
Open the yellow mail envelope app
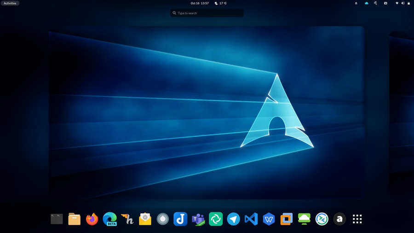pyautogui.click(x=145, y=219)
